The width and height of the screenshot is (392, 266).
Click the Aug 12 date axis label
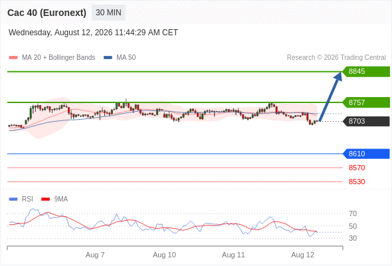302,255
